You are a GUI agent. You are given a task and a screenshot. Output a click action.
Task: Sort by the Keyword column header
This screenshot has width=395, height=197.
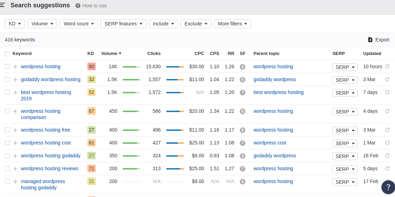(22, 53)
